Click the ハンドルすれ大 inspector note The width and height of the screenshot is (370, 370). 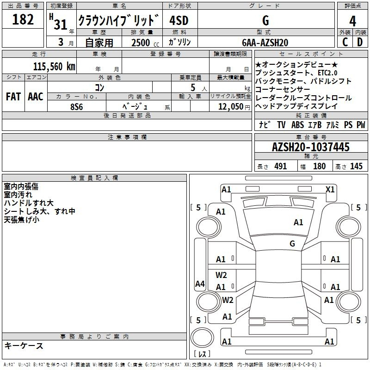click(x=29, y=203)
